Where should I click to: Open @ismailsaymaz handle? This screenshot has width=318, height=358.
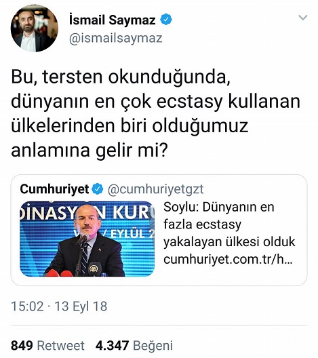click(115, 38)
